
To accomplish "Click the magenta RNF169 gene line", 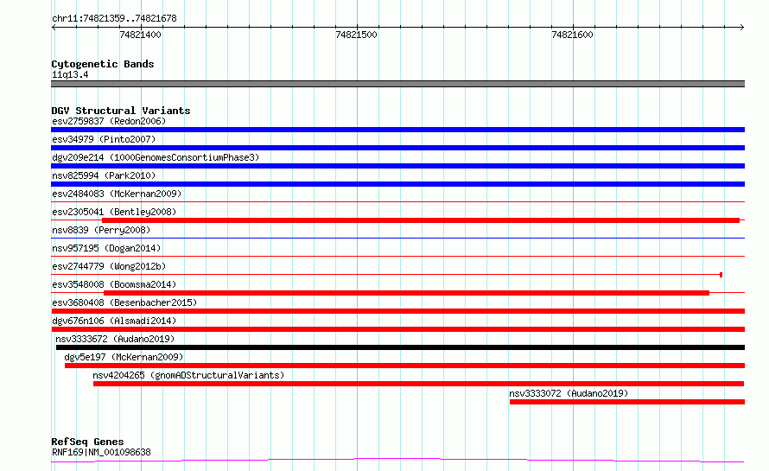I will pyautogui.click(x=397, y=460).
